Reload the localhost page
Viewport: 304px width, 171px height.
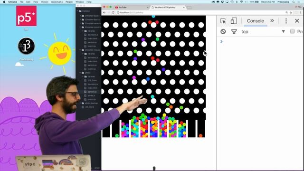click(113, 12)
